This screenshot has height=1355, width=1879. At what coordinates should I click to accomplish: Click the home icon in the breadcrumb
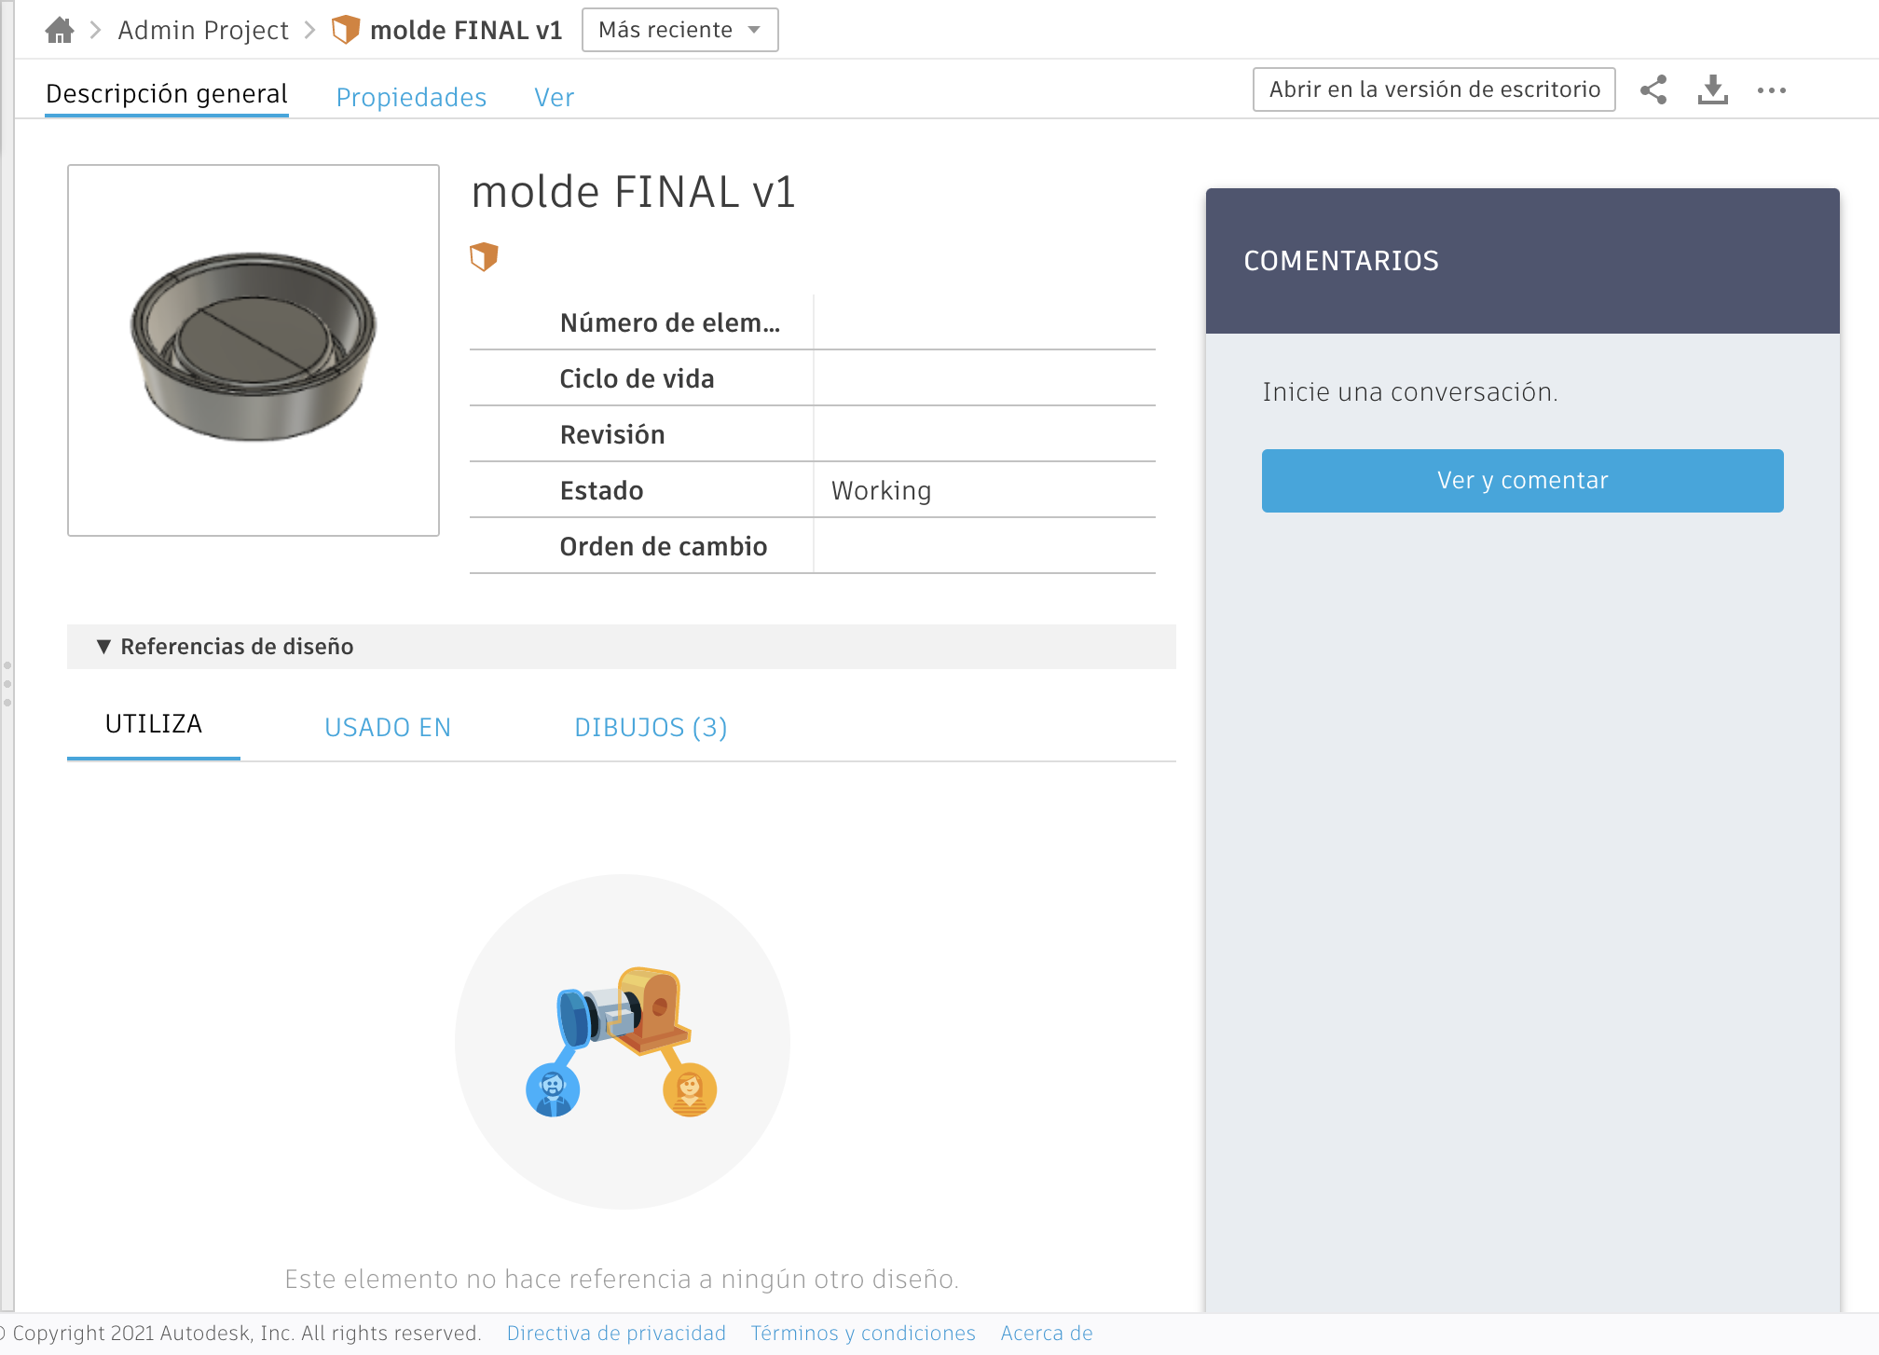(x=60, y=29)
